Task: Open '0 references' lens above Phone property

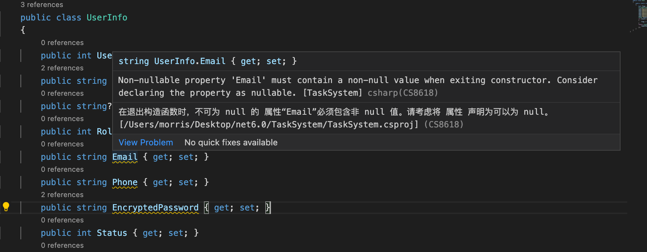Action: click(62, 169)
